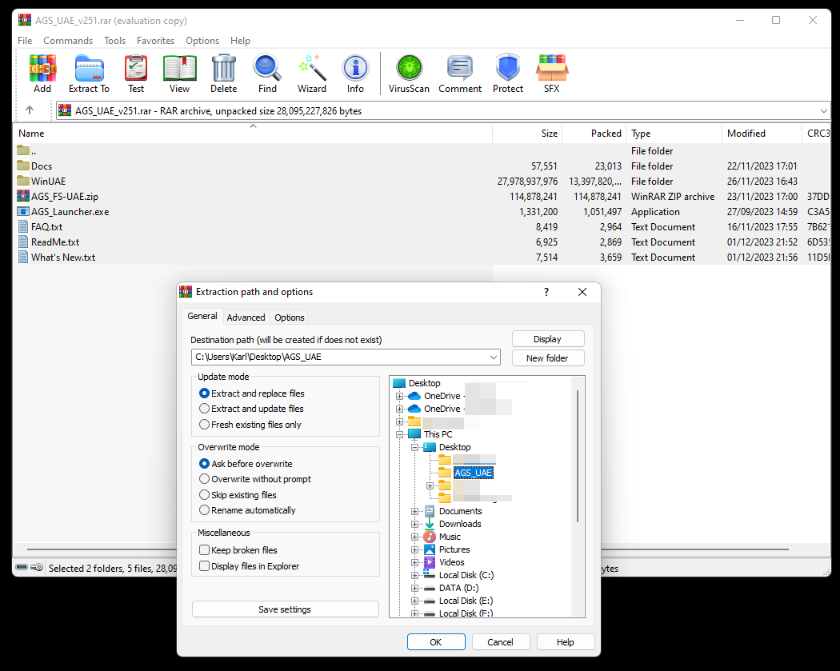Click the Destination path input field
Image resolution: width=840 pixels, height=671 pixels.
pyautogui.click(x=346, y=357)
